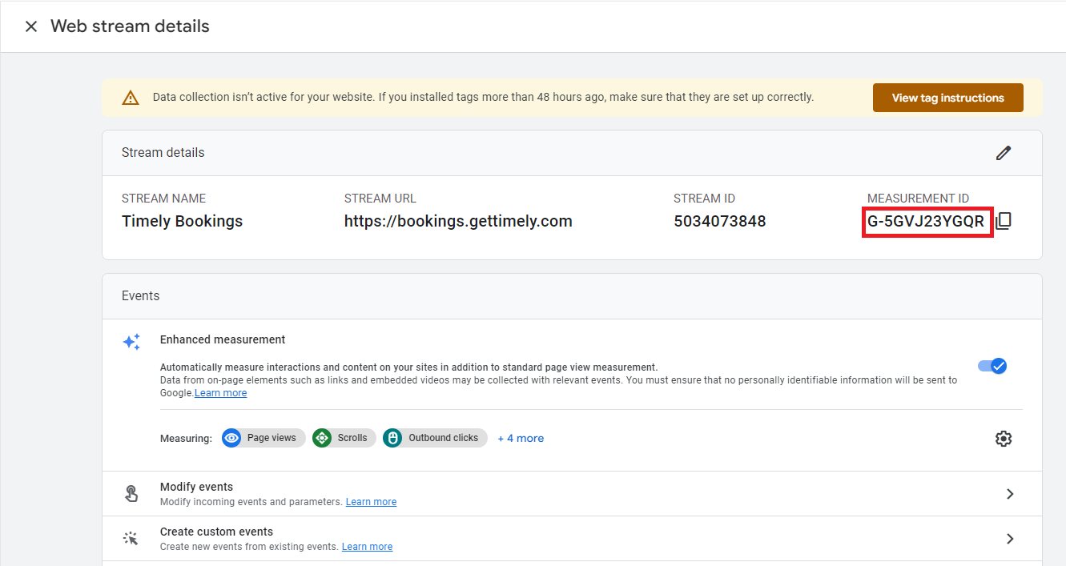Screen dimensions: 1066x566
Task: Click the Modify events title
Action: click(196, 487)
